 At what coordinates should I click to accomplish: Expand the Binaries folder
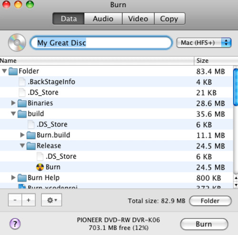coord(13,103)
